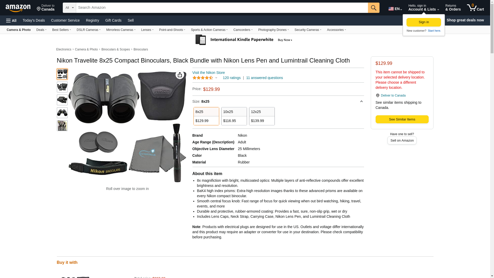Click the share icon on product image
Screen dimensions: 494x278
(x=180, y=75)
